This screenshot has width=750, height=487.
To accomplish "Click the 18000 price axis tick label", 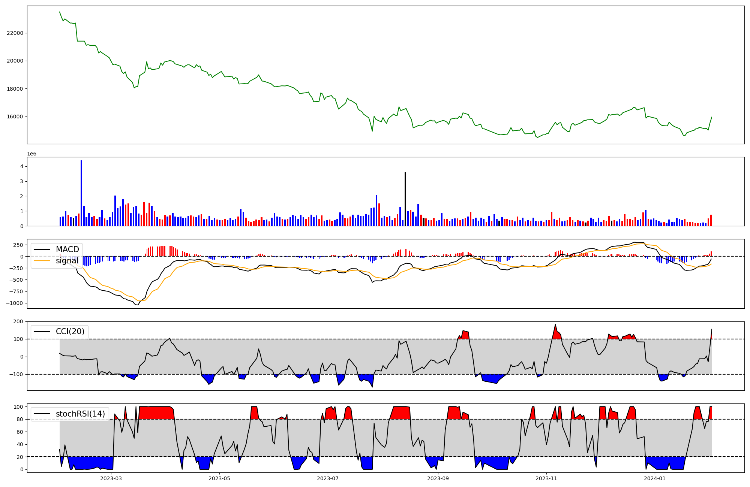I will [15, 89].
